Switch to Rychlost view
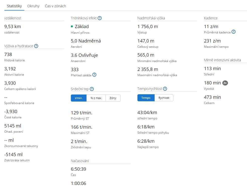 (x=164, y=98)
